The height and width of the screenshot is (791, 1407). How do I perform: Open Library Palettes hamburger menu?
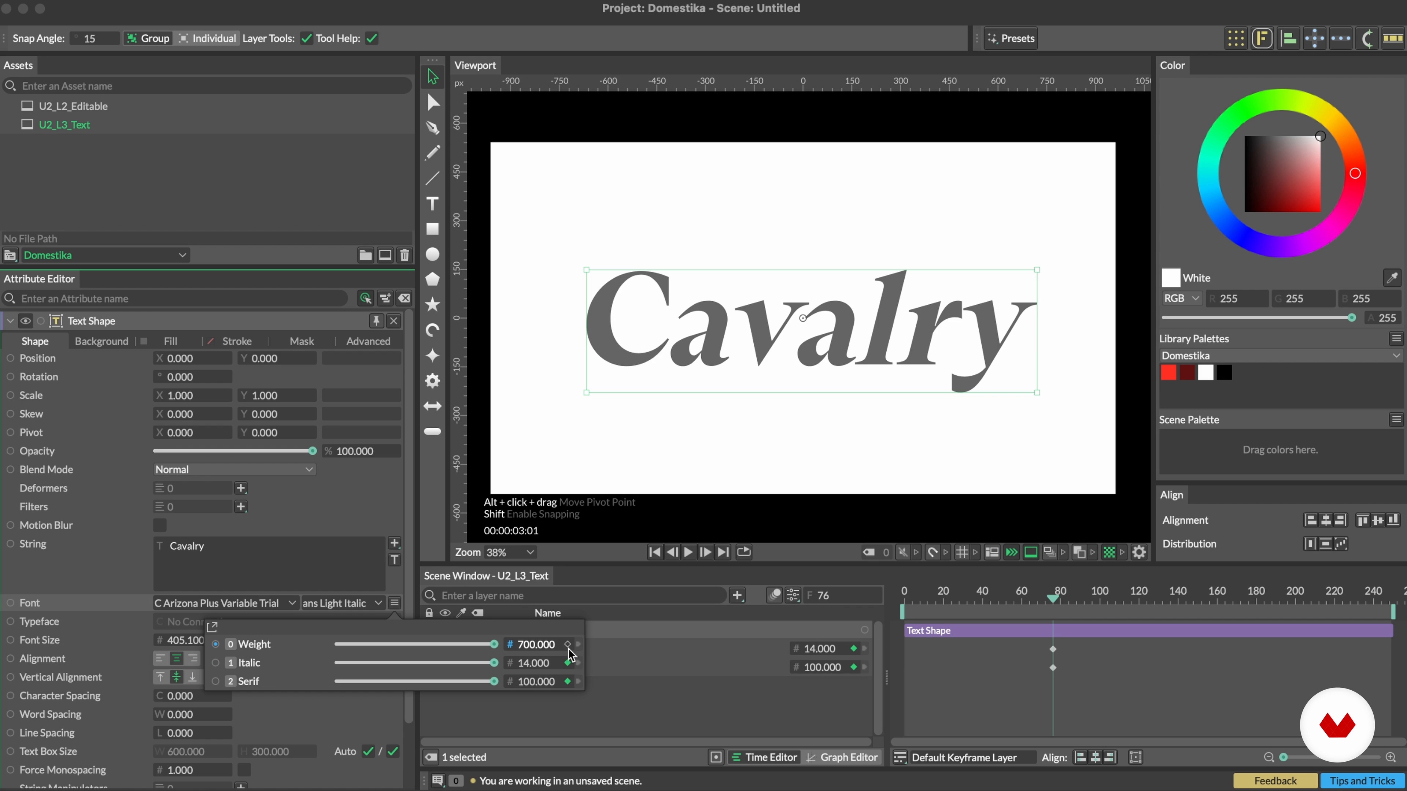pyautogui.click(x=1396, y=338)
